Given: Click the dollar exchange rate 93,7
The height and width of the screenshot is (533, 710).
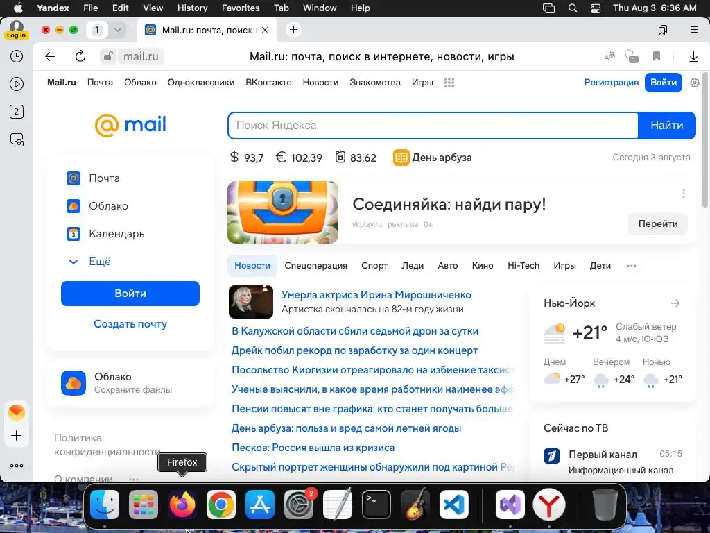Looking at the screenshot, I should click(247, 158).
